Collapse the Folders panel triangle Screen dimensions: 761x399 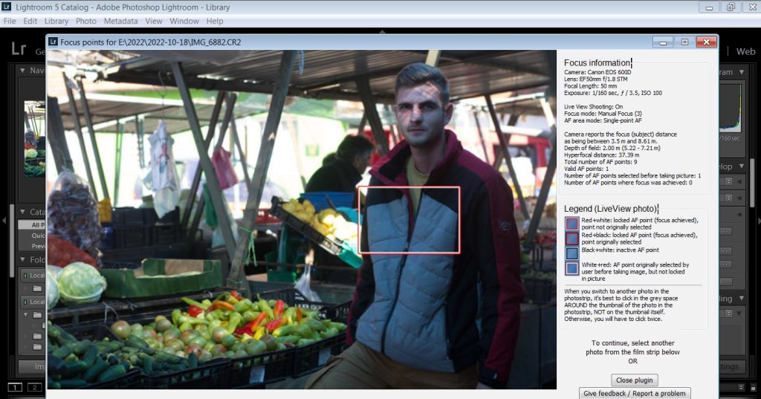pyautogui.click(x=22, y=260)
